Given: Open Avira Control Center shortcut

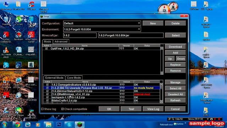Looking at the screenshot, I should (x=31, y=37).
